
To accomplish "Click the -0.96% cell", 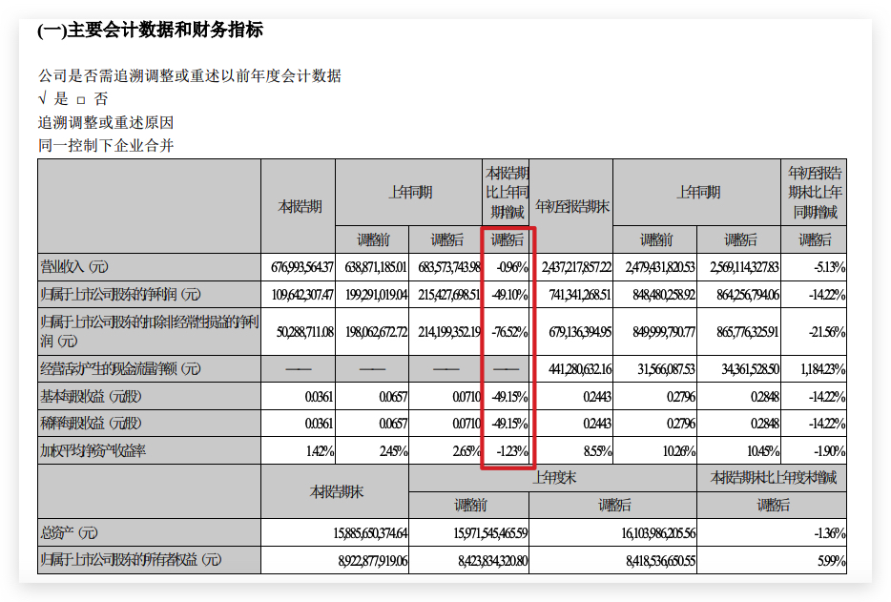I will click(x=512, y=266).
